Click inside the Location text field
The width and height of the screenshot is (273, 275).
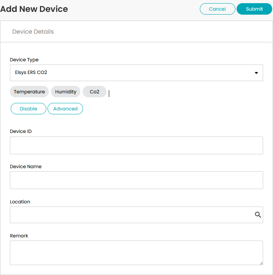131,215
